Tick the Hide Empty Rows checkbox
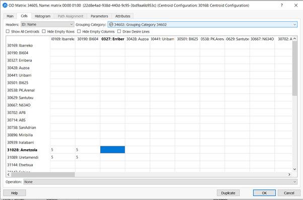Viewport: 303px width, 200px height. [44, 31]
